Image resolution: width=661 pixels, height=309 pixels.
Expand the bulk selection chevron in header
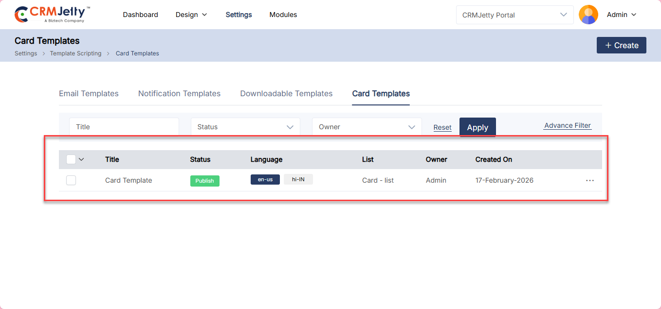pyautogui.click(x=81, y=159)
